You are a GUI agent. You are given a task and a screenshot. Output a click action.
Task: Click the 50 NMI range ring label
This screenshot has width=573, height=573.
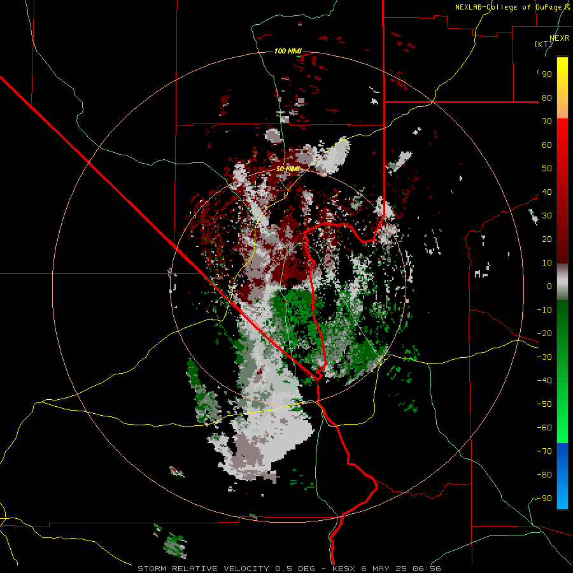(288, 169)
